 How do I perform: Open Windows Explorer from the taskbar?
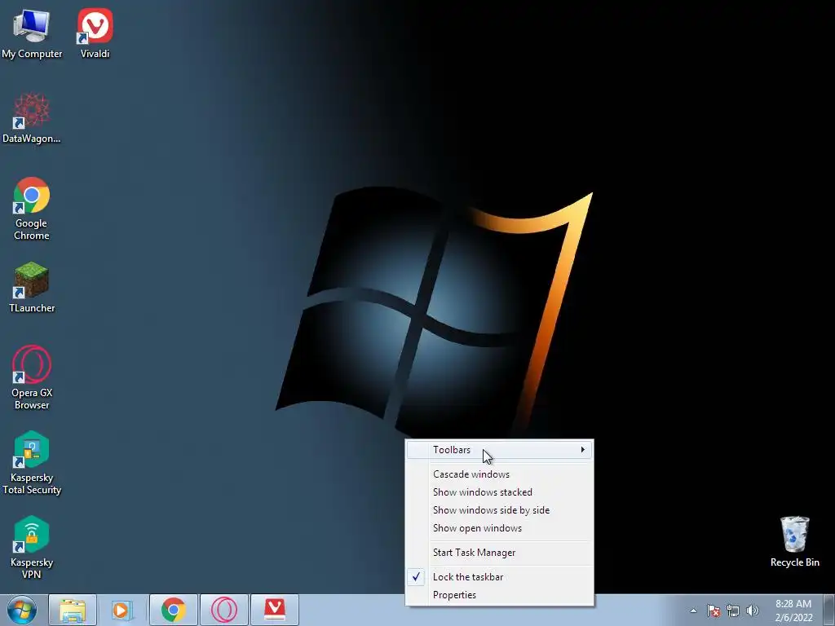pyautogui.click(x=73, y=610)
